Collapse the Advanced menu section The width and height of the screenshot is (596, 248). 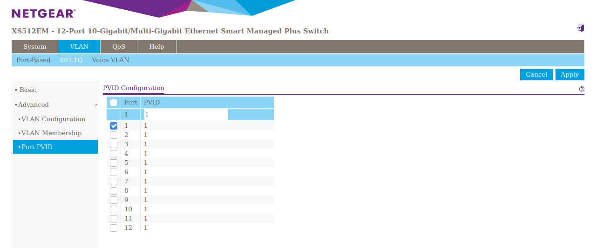click(56, 105)
